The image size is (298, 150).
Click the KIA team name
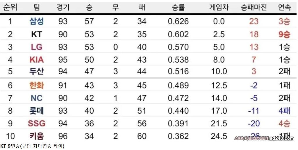(37, 60)
